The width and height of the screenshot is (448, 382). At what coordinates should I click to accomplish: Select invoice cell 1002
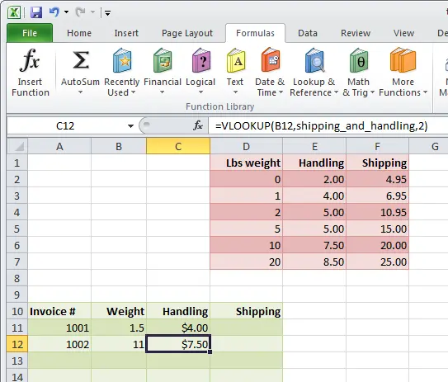[59, 344]
